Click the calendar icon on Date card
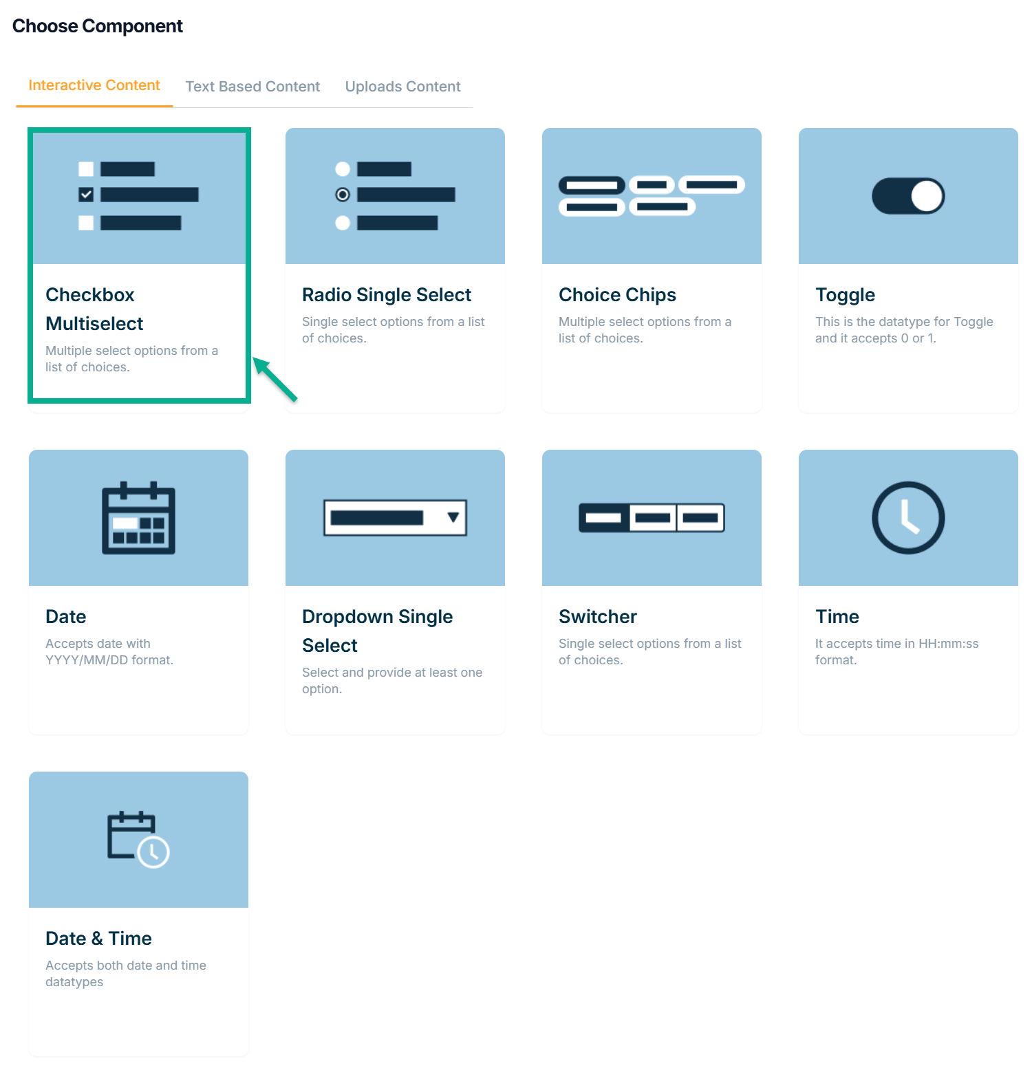1032x1090 pixels. tap(138, 518)
